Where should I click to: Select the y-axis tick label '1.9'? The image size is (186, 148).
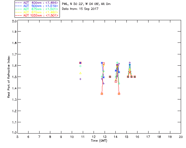point(14,32)
